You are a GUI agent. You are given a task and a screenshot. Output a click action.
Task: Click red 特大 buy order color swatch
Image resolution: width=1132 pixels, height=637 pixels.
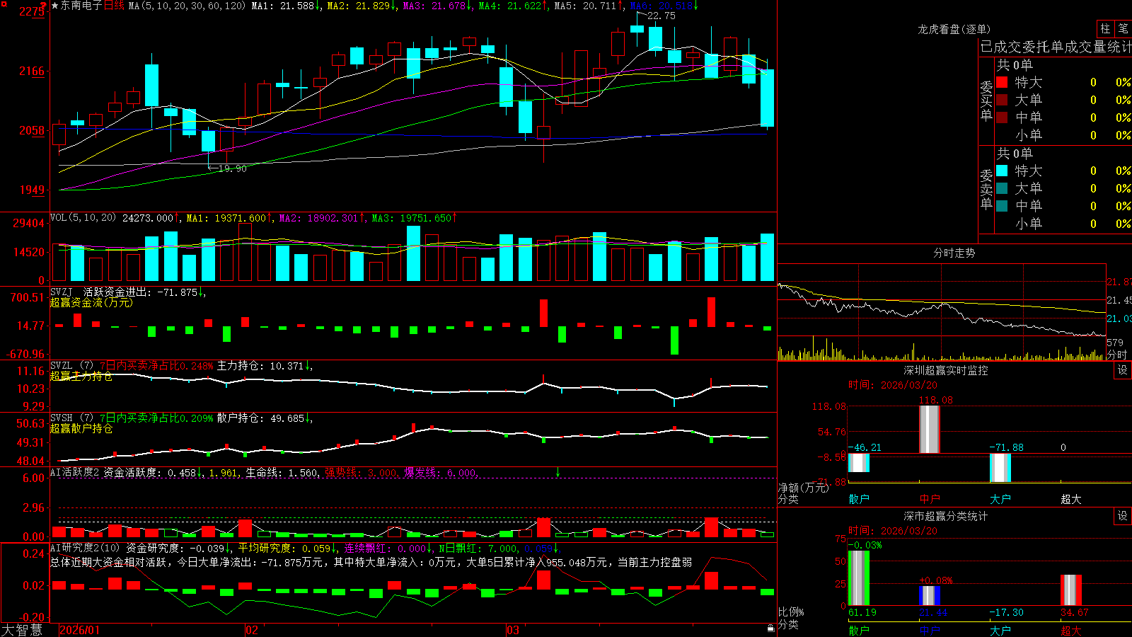[1002, 82]
